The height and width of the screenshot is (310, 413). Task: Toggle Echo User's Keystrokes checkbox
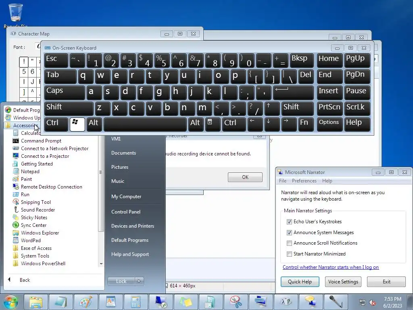pos(289,222)
